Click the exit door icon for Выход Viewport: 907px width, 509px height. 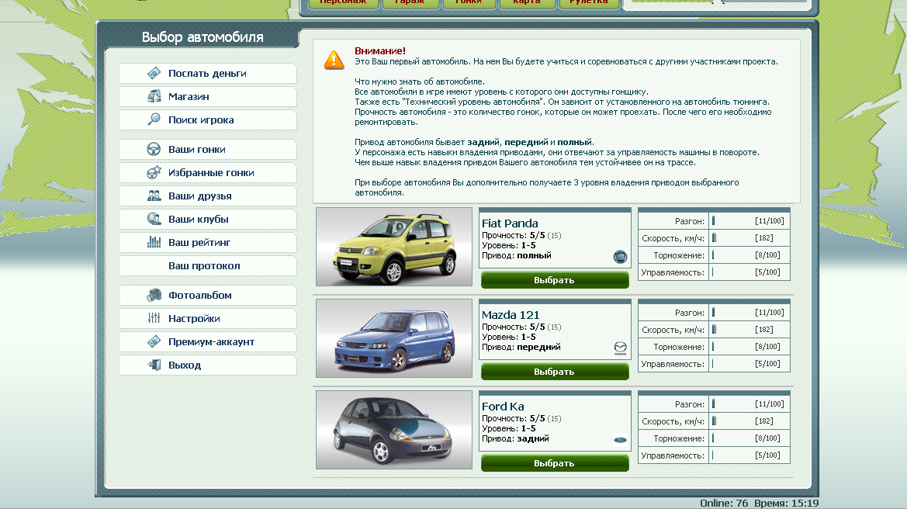point(154,365)
